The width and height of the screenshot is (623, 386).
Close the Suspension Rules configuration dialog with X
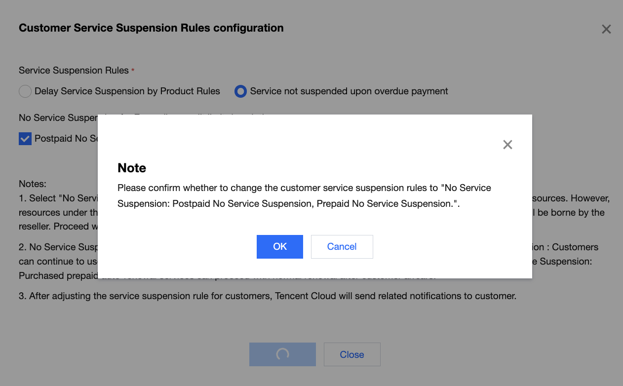pyautogui.click(x=606, y=30)
